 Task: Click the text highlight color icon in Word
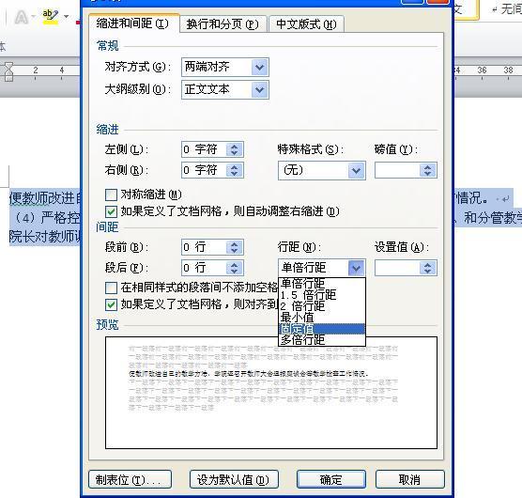(x=51, y=17)
